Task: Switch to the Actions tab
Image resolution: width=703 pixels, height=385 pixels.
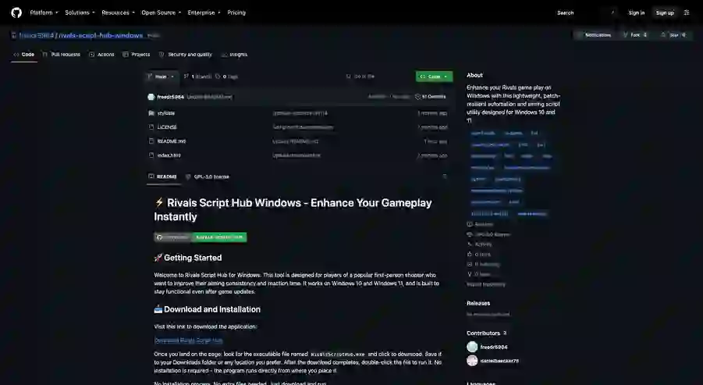Action: pyautogui.click(x=101, y=55)
